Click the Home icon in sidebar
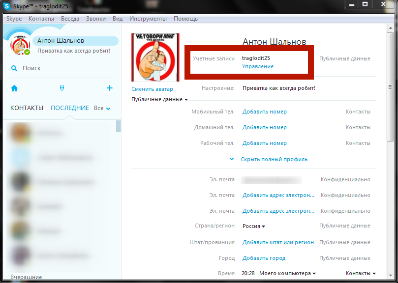The height and width of the screenshot is (283, 398). click(x=14, y=88)
